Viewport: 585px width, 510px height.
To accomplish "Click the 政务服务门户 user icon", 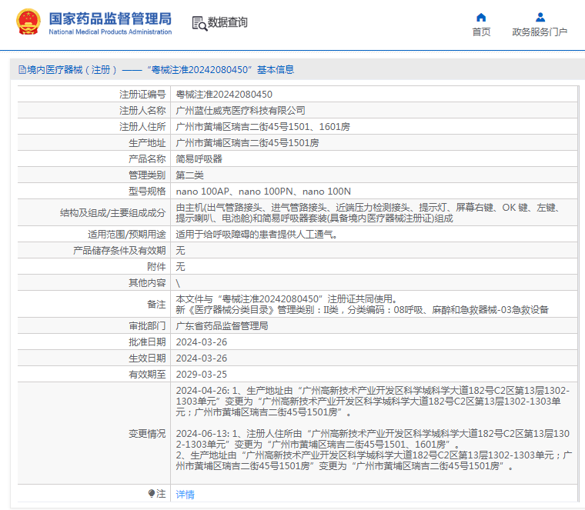I will [x=540, y=18].
